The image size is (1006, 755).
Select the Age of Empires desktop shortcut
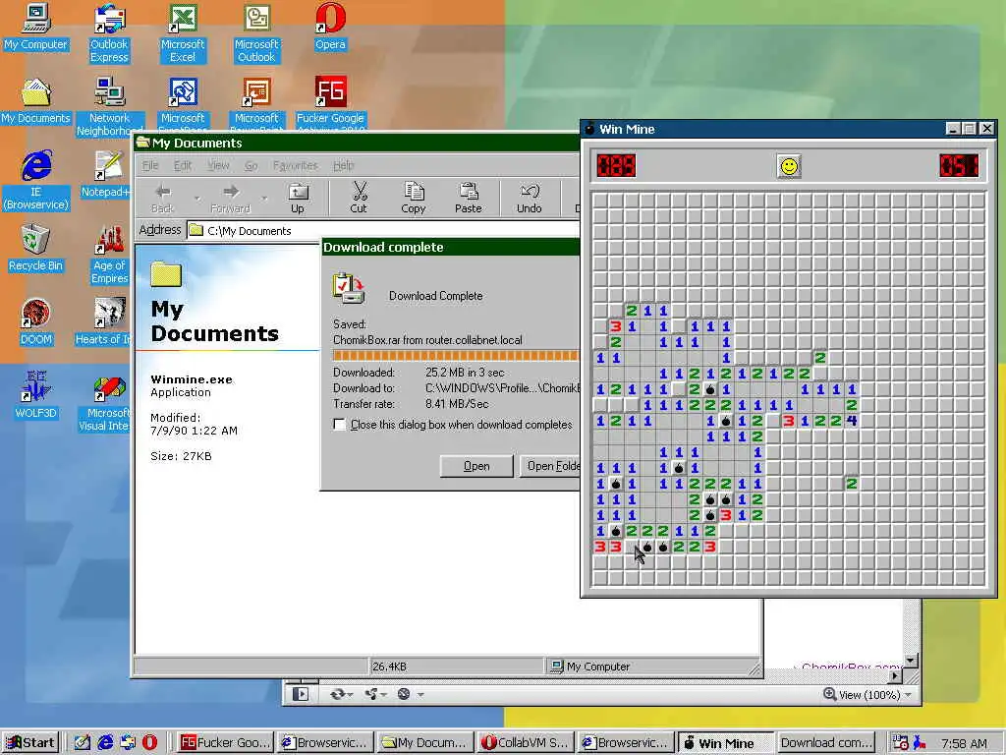(109, 255)
